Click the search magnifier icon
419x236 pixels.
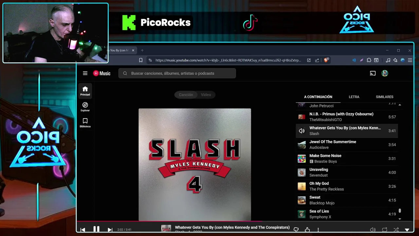[x=125, y=73]
